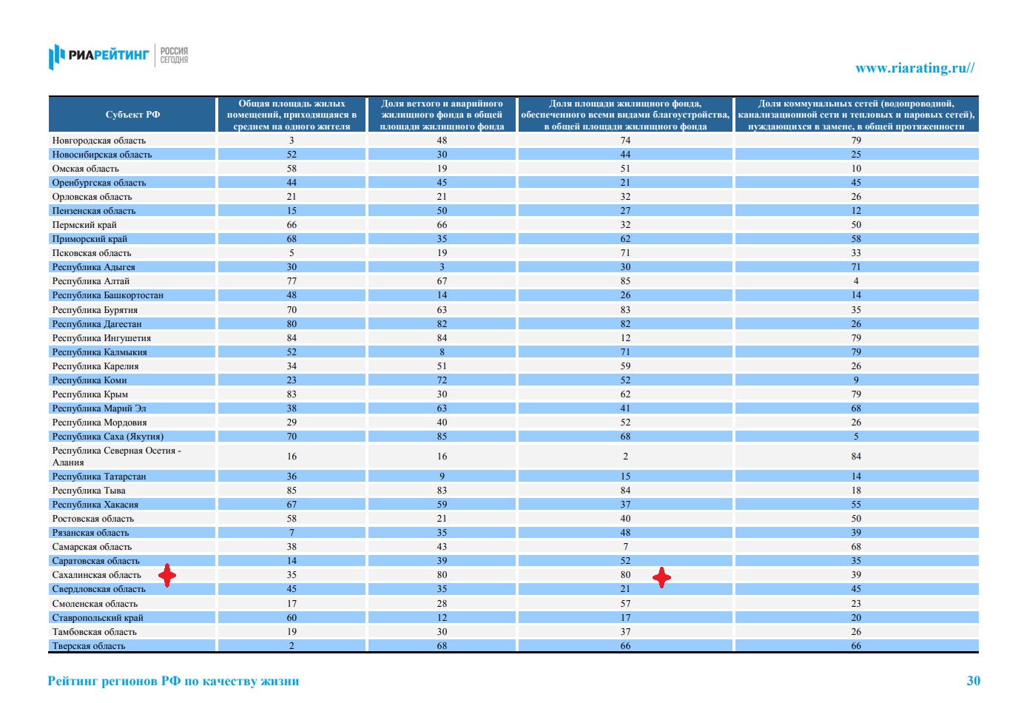Viewport: 1021px width, 703px height.
Task: Select Республика Северная Осетия - Алания cell
Action: [x=116, y=457]
